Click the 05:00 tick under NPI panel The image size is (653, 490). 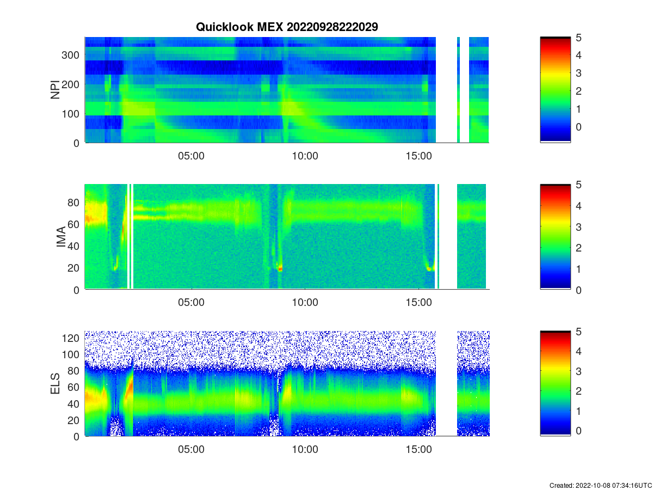click(x=192, y=156)
